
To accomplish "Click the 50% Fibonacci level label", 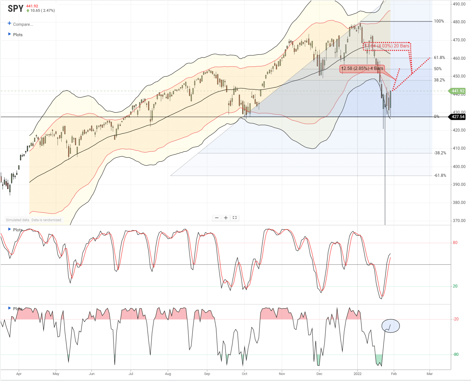I will coord(438,69).
